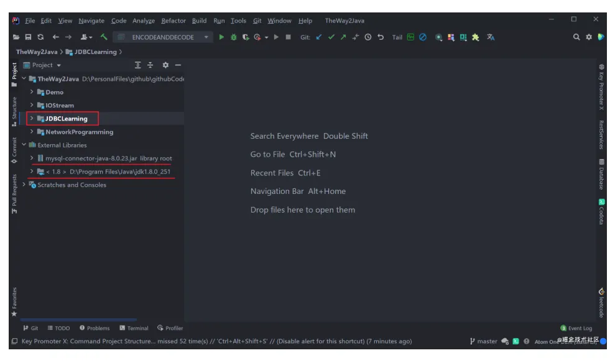
Task: Expand the NetworkProgramming module arrow
Action: [x=32, y=132]
